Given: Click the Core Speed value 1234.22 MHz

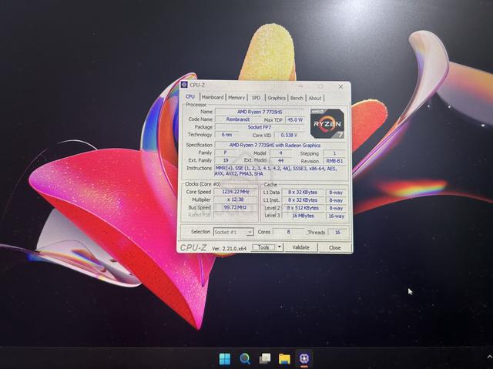Looking at the screenshot, I should tap(236, 192).
